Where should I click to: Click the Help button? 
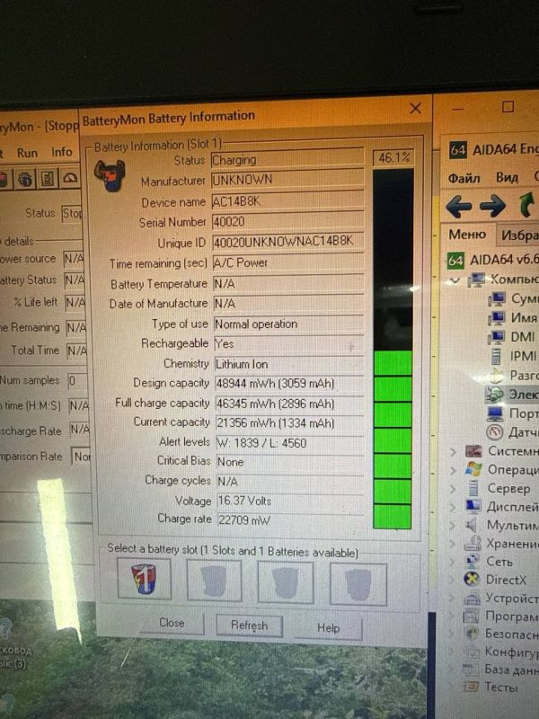[328, 627]
